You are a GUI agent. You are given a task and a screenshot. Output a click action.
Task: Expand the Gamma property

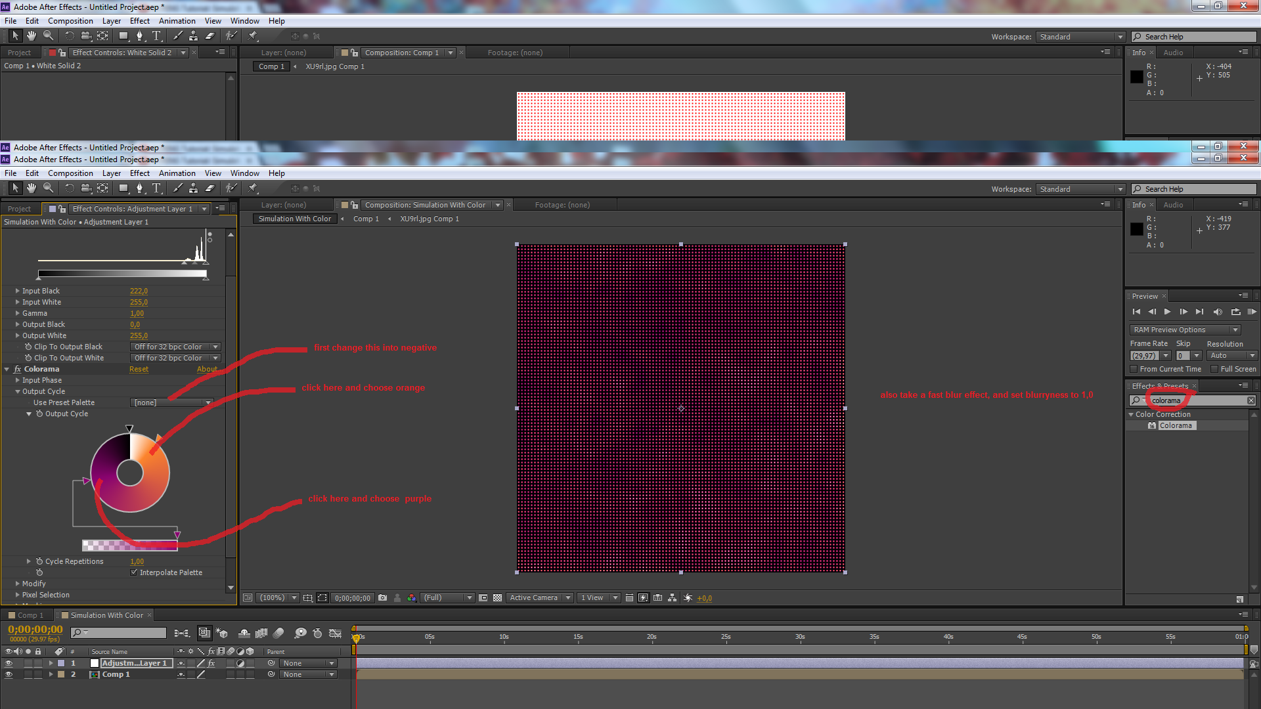pos(18,313)
